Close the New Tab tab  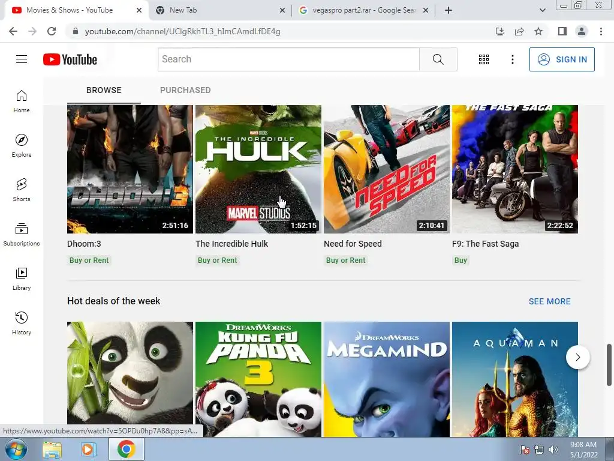(x=282, y=10)
